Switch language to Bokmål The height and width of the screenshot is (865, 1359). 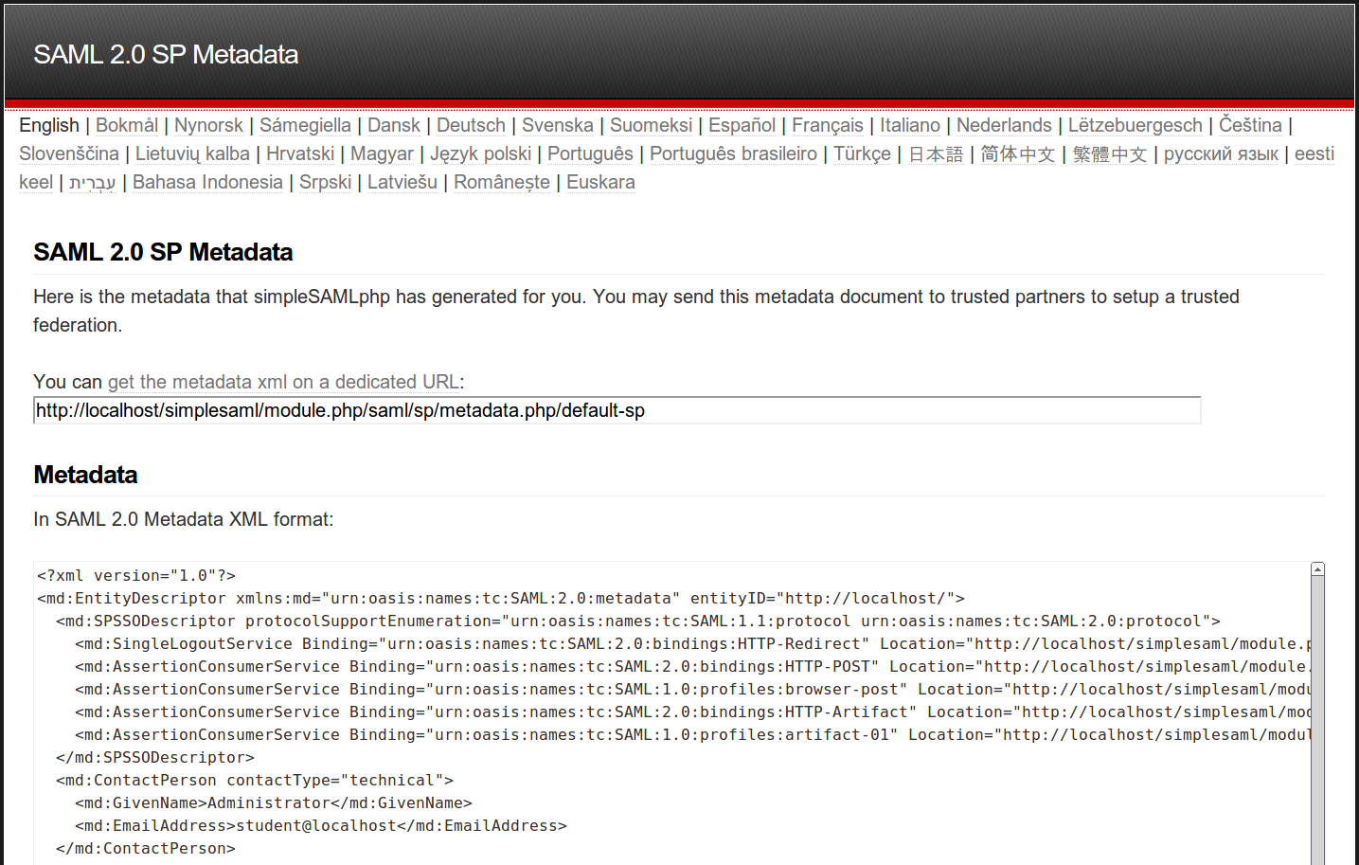coord(127,125)
